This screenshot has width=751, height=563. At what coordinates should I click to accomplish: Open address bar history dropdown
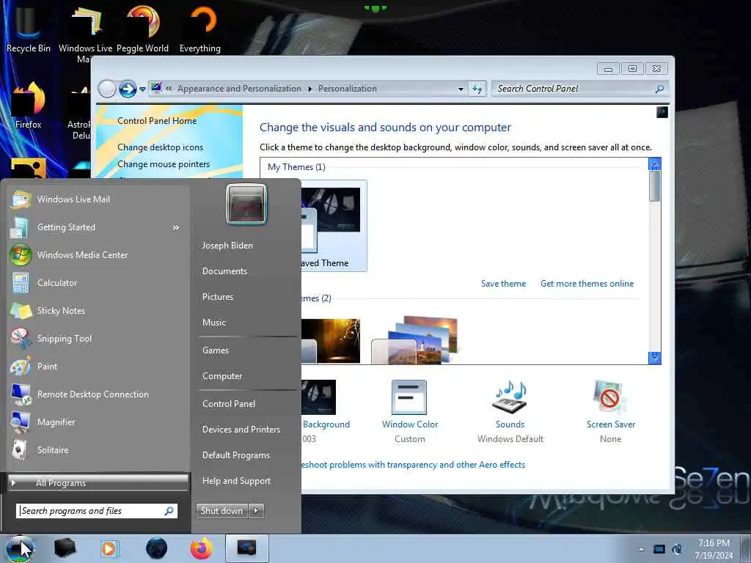461,89
